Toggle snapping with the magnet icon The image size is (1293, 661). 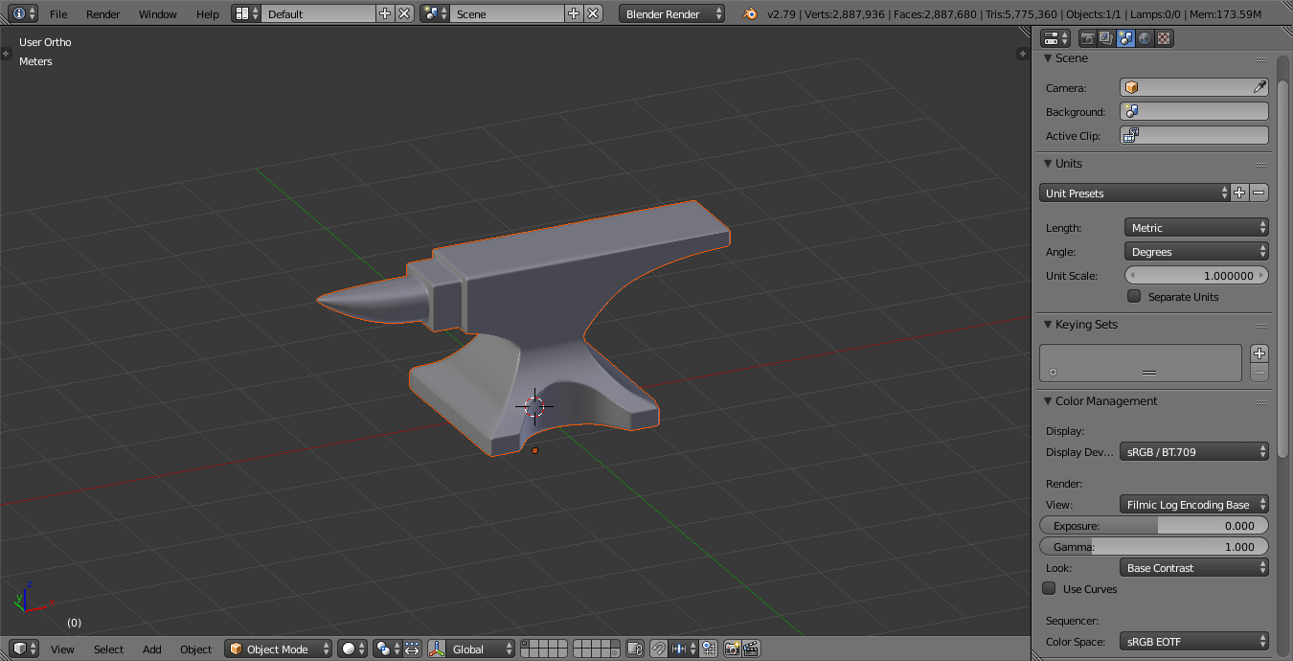point(658,649)
